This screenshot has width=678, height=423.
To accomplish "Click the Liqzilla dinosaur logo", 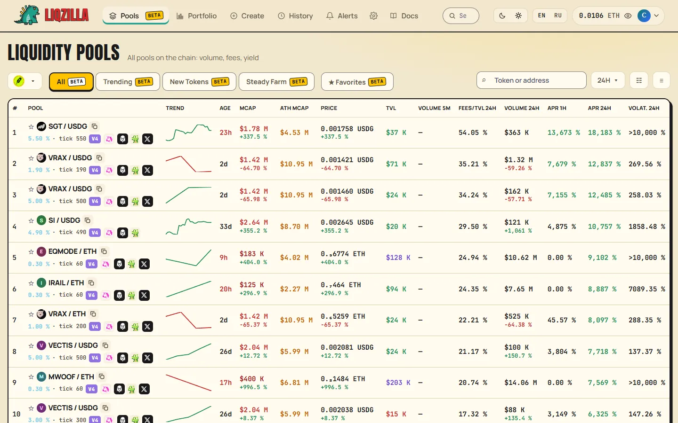I will (27, 15).
